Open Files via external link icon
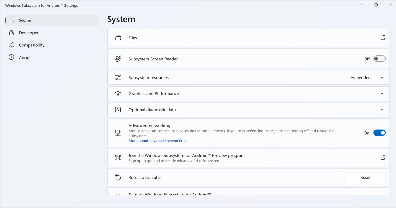 [383, 38]
